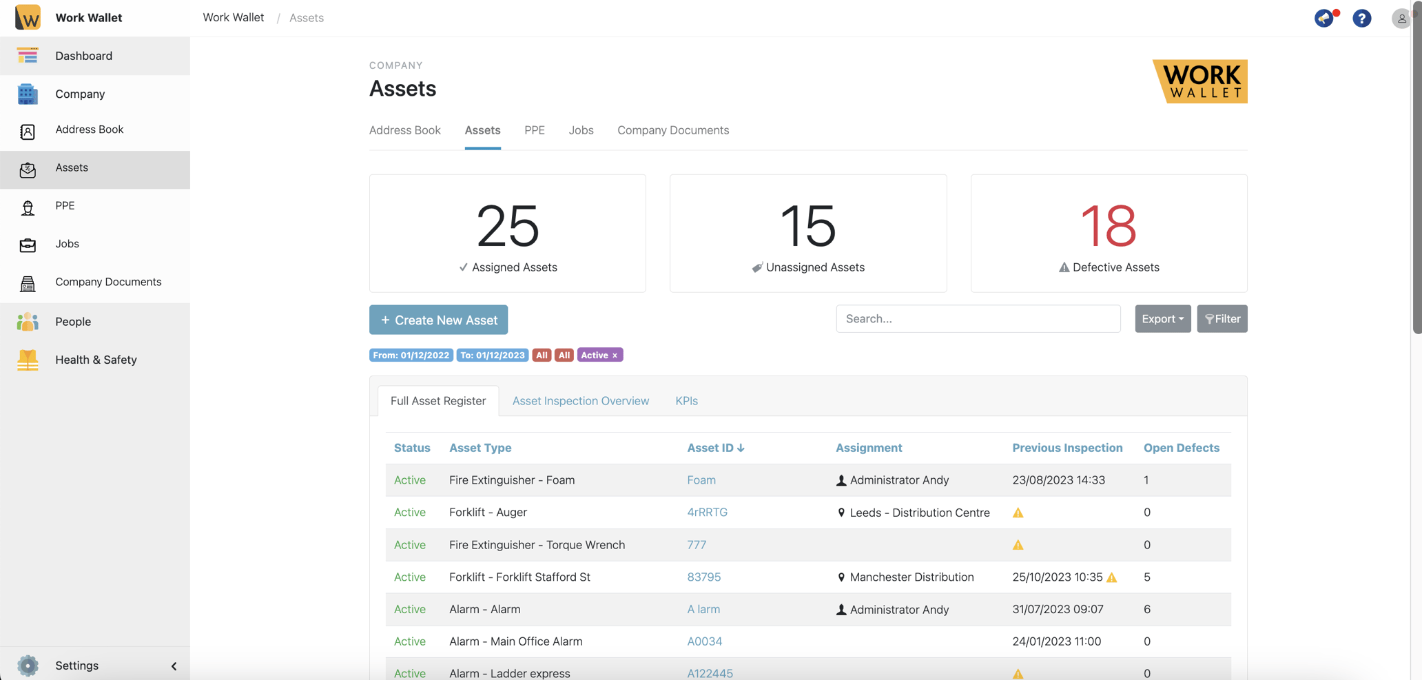Click in the Search input field
Viewport: 1422px width, 680px height.
pos(978,319)
